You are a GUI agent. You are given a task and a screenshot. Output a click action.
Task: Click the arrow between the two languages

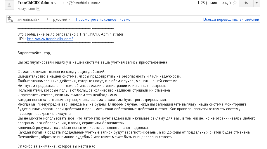(47, 20)
